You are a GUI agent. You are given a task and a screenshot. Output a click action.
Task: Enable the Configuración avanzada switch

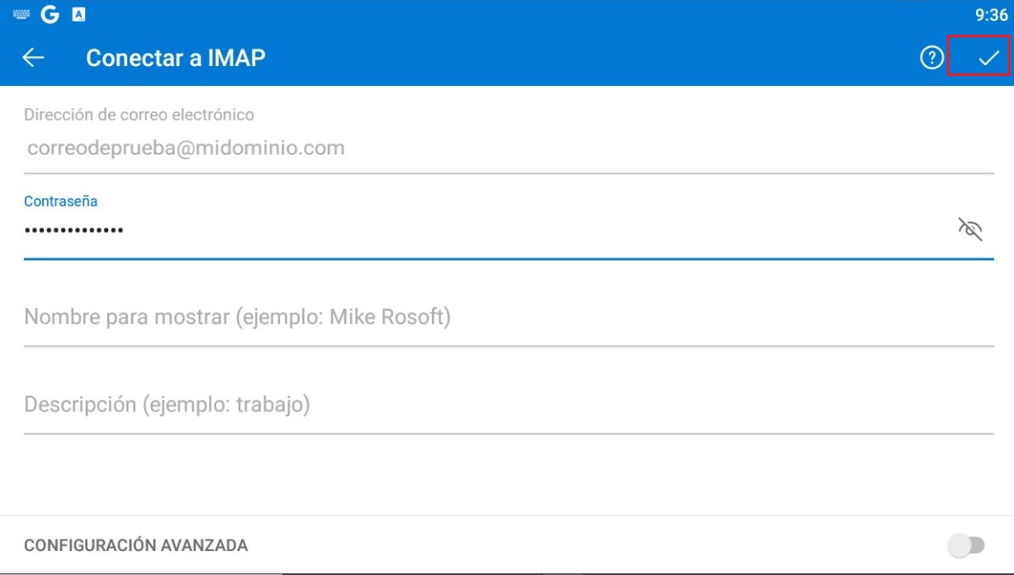(967, 545)
